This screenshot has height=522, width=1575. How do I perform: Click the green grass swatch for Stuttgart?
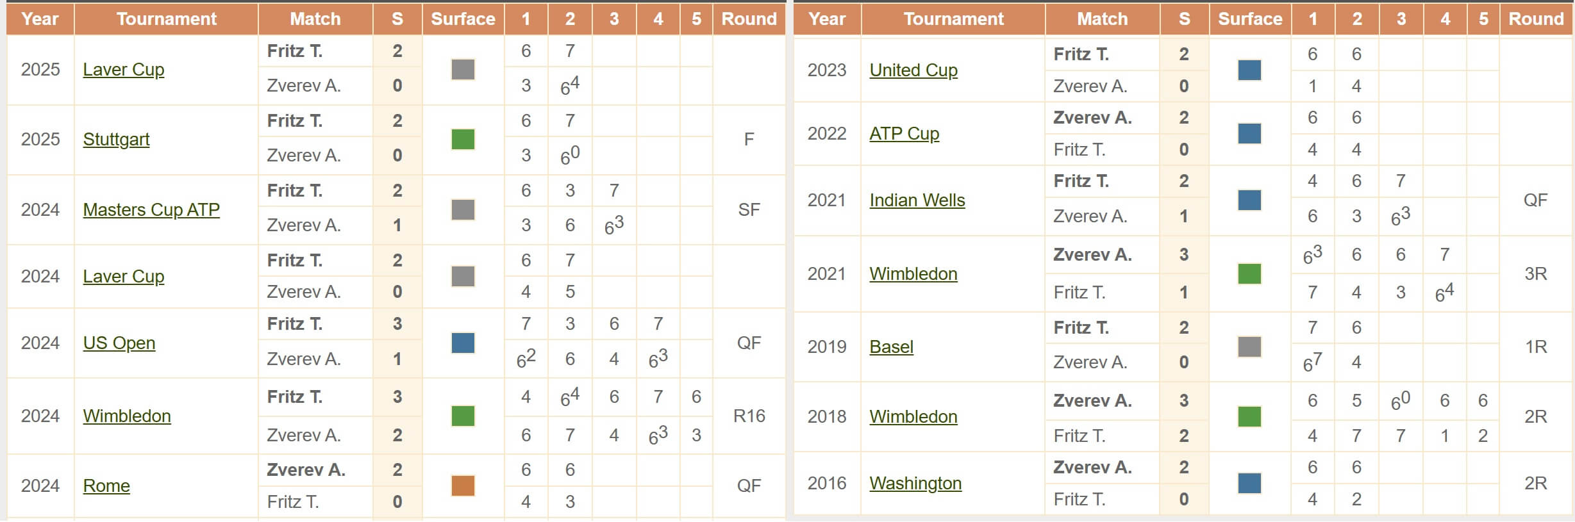[x=463, y=140]
